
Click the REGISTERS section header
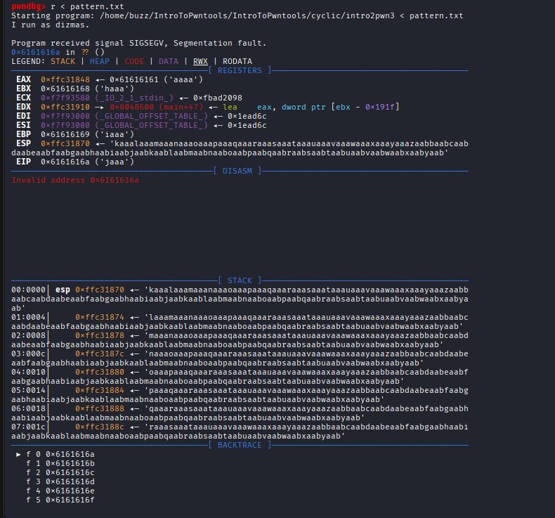tap(240, 70)
